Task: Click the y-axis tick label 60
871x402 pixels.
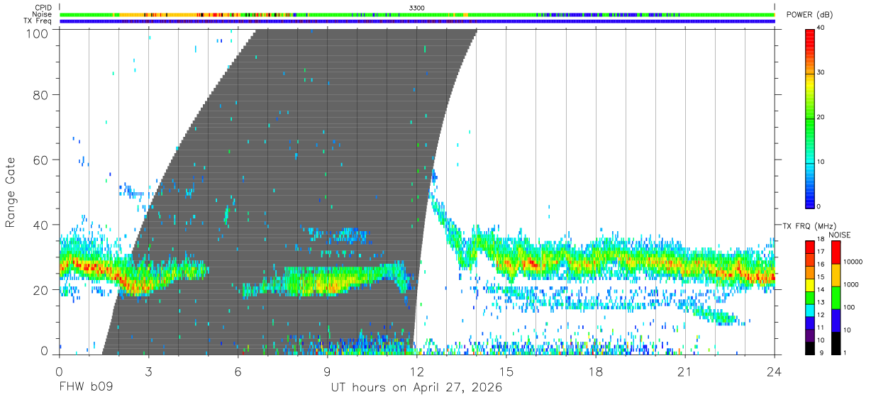Action: 40,160
